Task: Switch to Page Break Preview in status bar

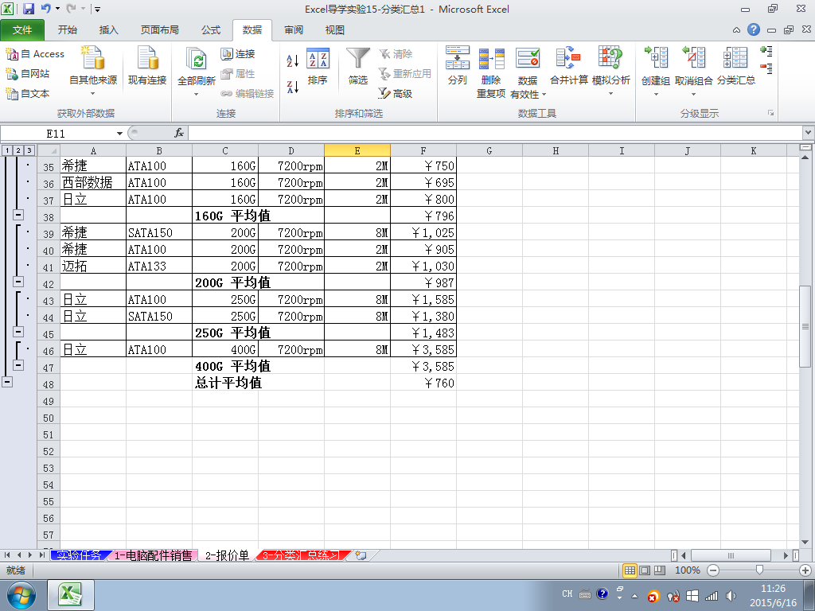Action: (660, 570)
